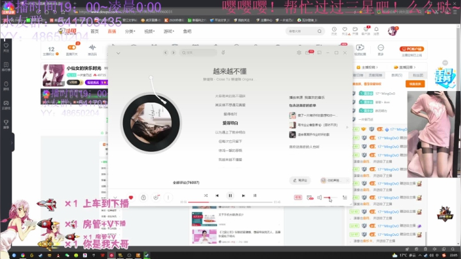Adjust the volume slider in music player
Image resolution: width=461 pixels, height=259 pixels.
click(x=330, y=197)
